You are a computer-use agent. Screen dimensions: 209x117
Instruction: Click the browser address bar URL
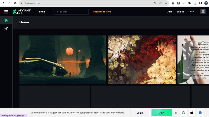click(78, 3)
